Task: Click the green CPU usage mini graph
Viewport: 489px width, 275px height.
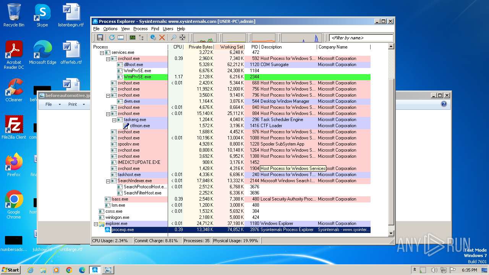Action: pos(204,38)
